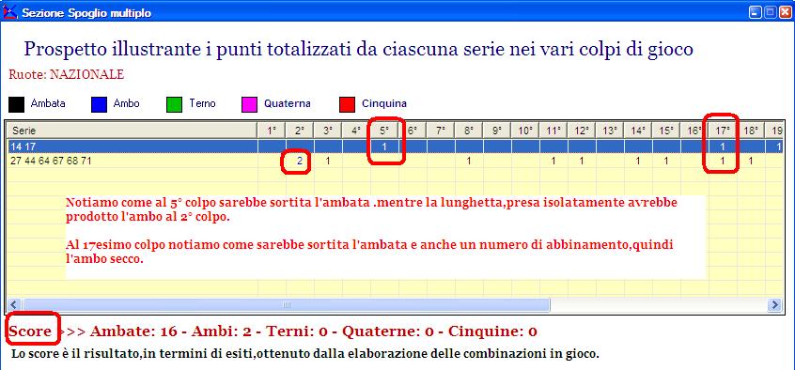Click the 10° column header
The width and height of the screenshot is (795, 370).
[525, 131]
